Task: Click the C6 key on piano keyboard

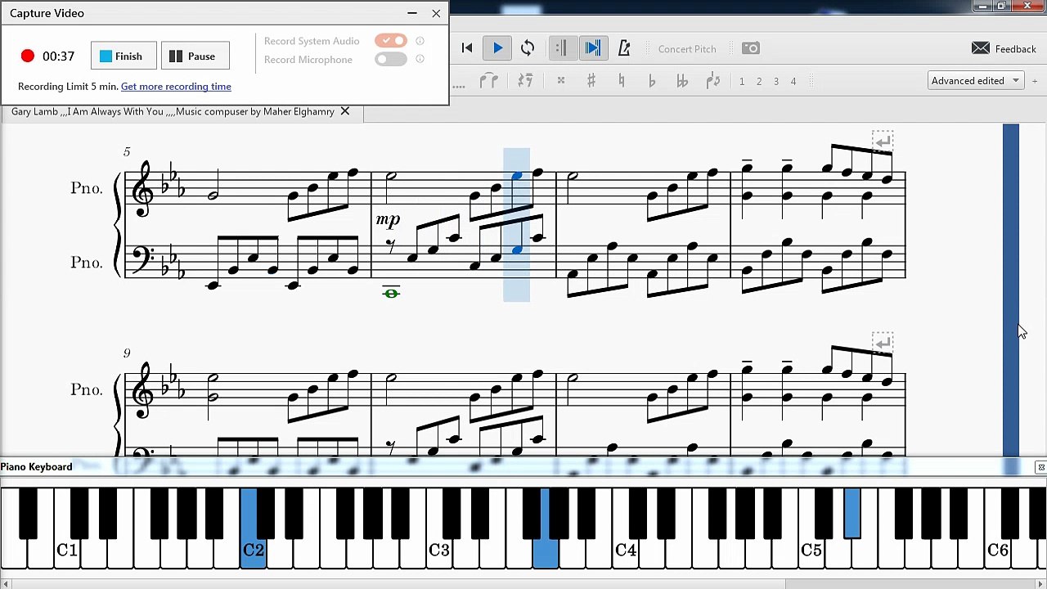Action: click(x=998, y=550)
